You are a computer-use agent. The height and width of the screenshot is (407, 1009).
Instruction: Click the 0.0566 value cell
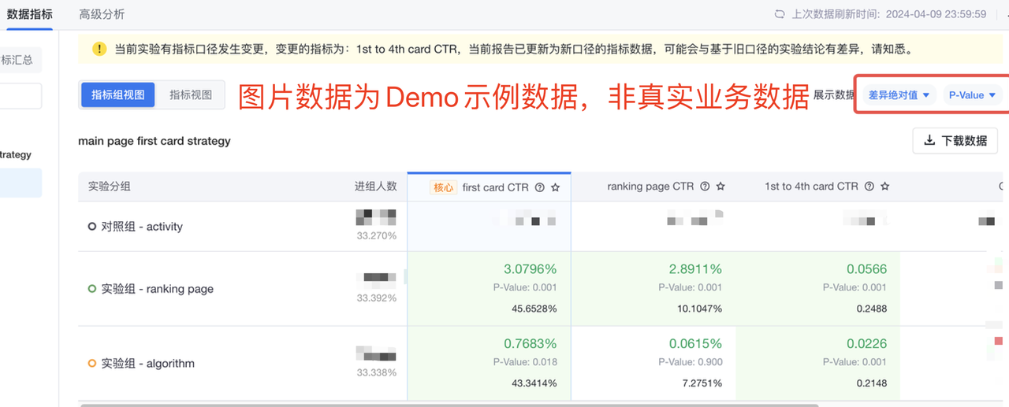(x=866, y=269)
